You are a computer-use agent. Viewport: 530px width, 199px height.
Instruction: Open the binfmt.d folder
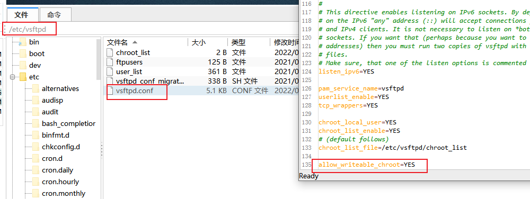(56, 135)
